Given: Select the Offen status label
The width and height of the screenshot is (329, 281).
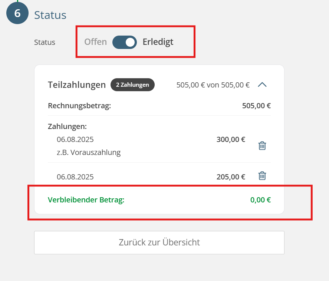Looking at the screenshot, I should pos(95,42).
